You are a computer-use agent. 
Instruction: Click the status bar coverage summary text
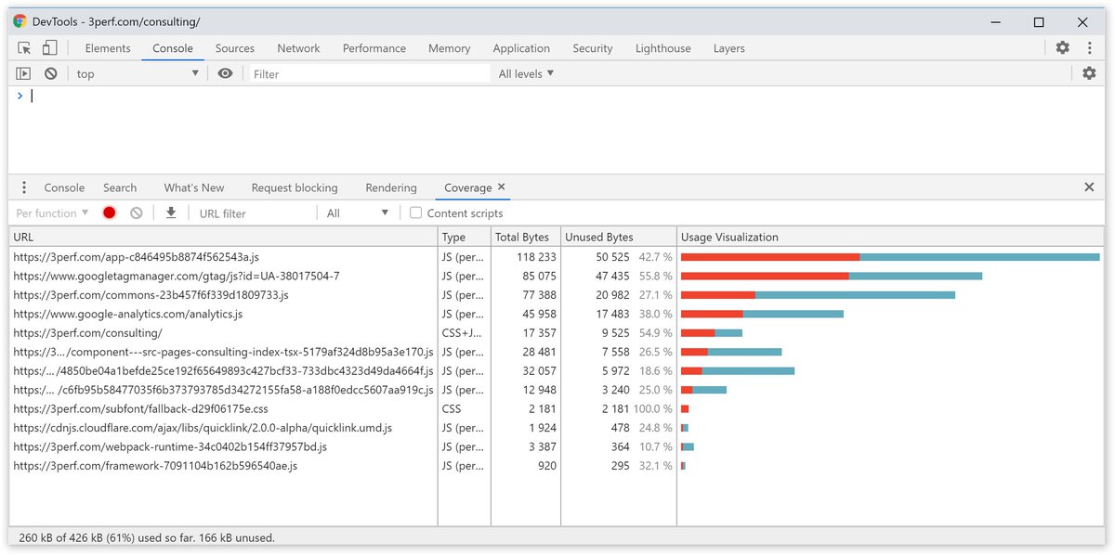pos(147,537)
